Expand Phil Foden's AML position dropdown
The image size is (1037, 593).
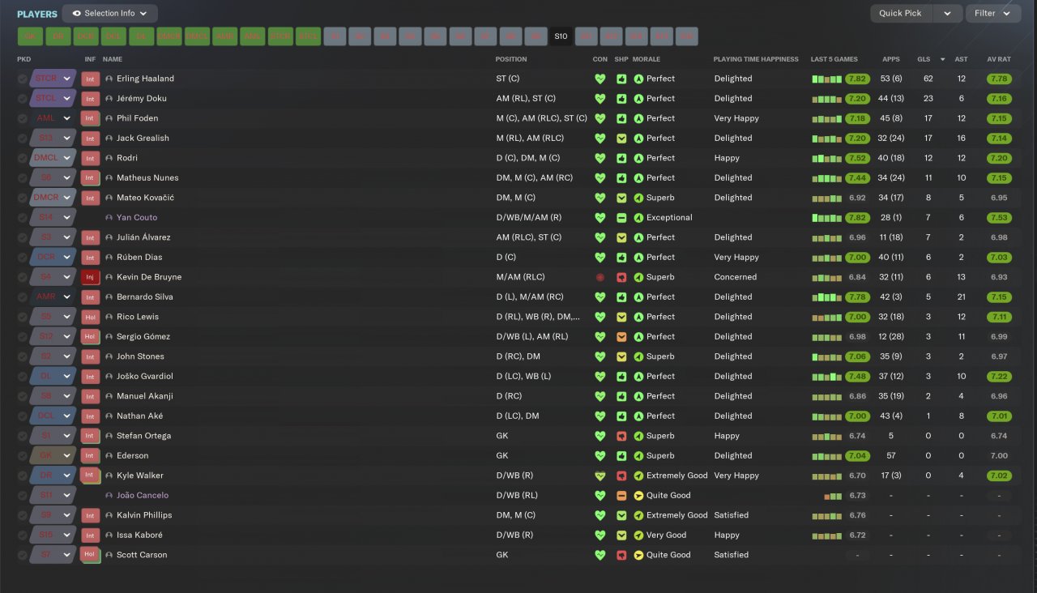[x=53, y=118]
